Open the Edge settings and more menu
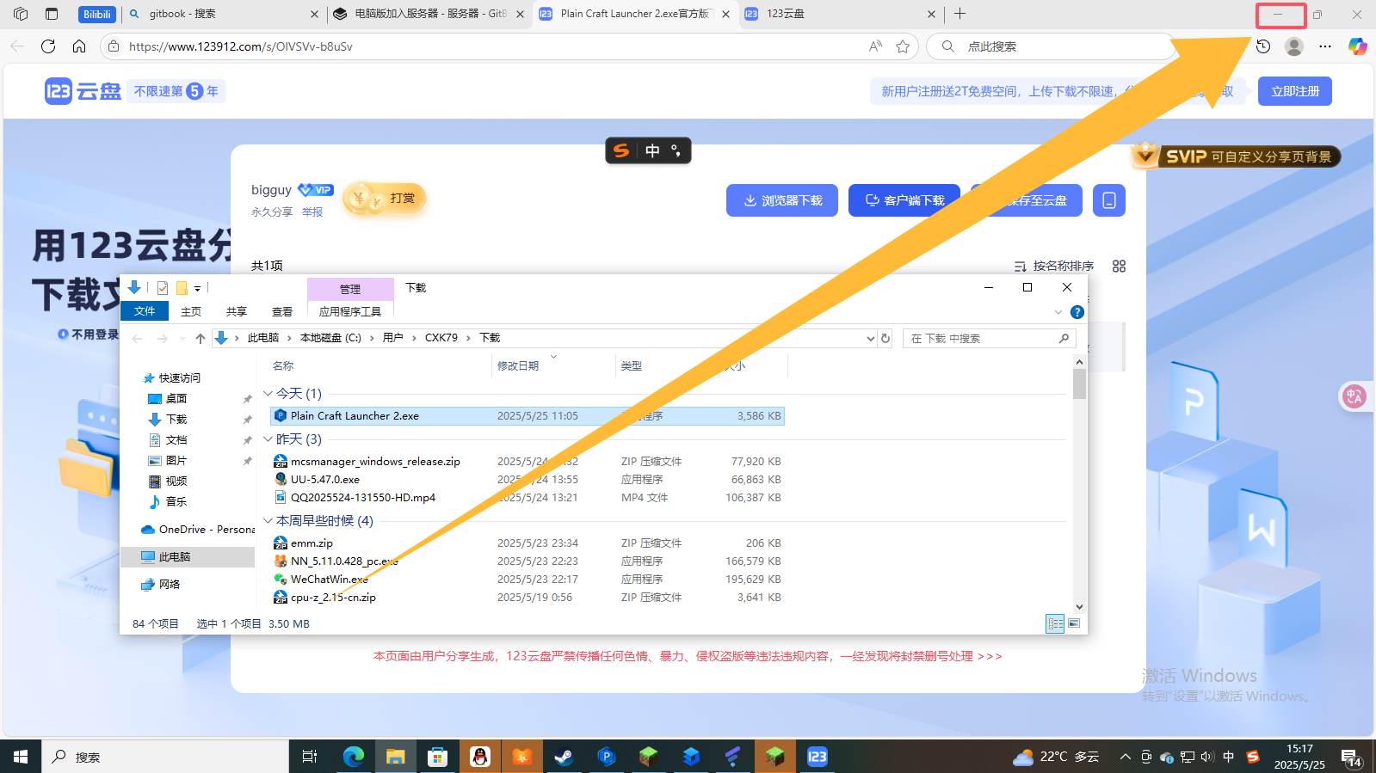Image resolution: width=1376 pixels, height=773 pixels. (1325, 46)
